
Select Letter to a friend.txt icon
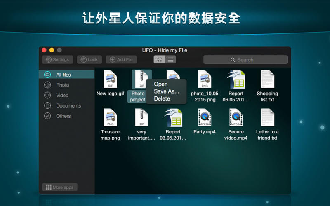pyautogui.click(x=267, y=117)
